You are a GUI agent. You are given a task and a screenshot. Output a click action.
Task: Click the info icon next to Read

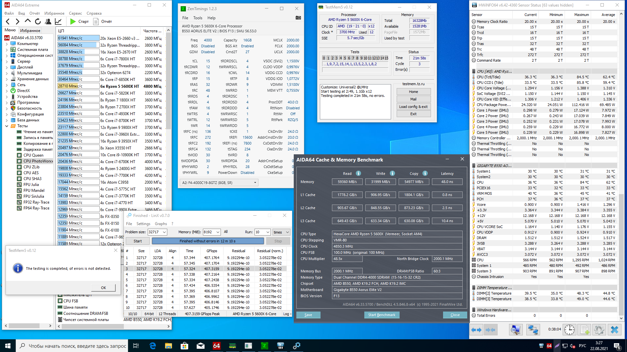(358, 173)
